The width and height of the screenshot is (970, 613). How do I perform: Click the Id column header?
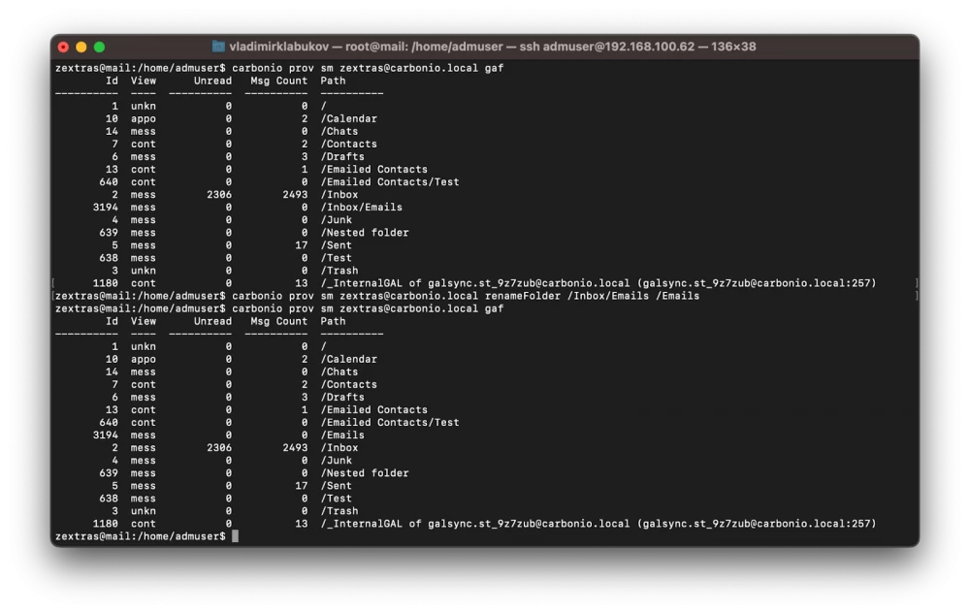point(111,80)
